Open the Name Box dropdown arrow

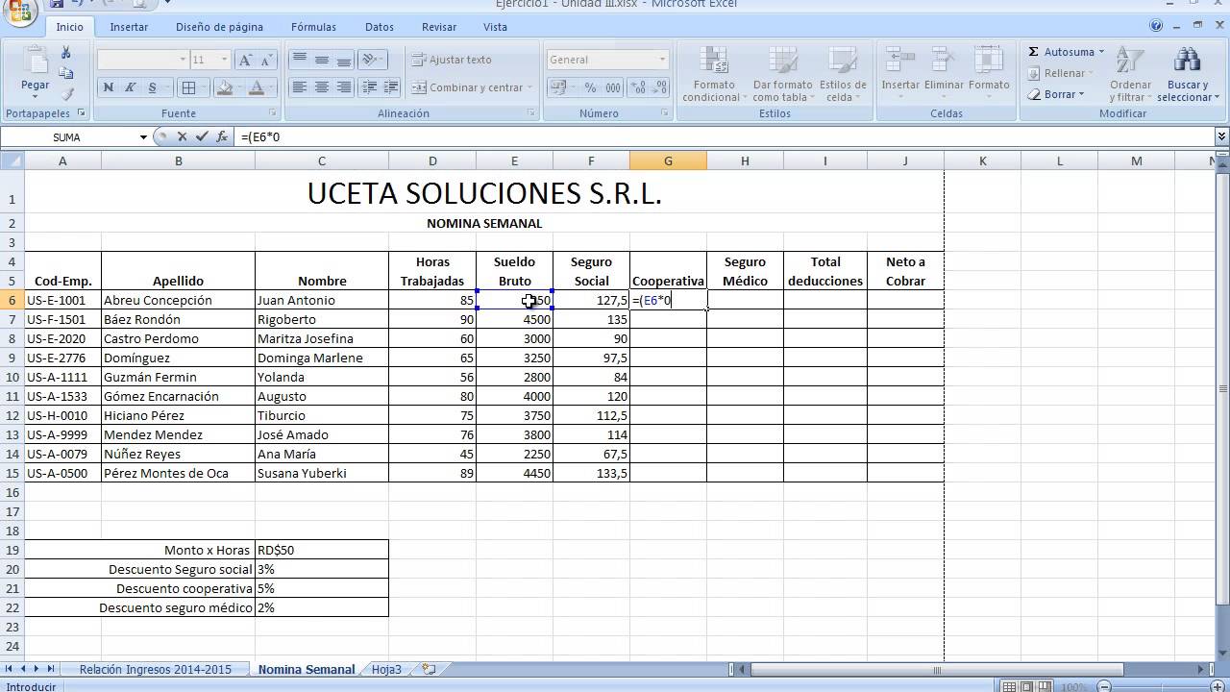click(143, 136)
